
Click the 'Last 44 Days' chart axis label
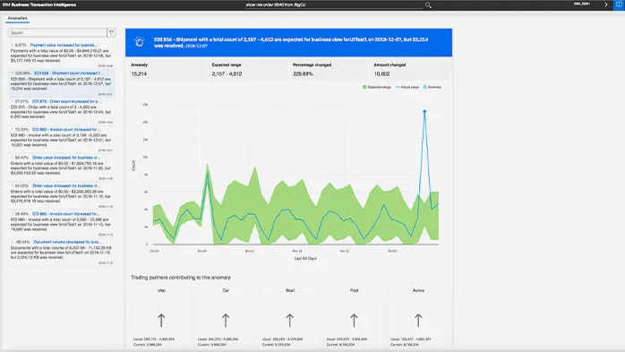305,259
